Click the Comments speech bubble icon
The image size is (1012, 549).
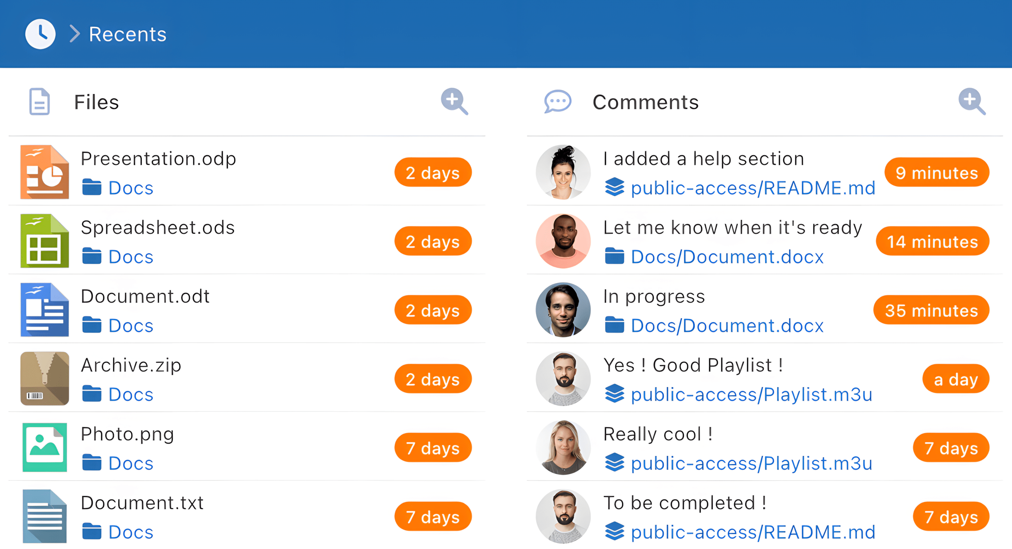pos(557,102)
